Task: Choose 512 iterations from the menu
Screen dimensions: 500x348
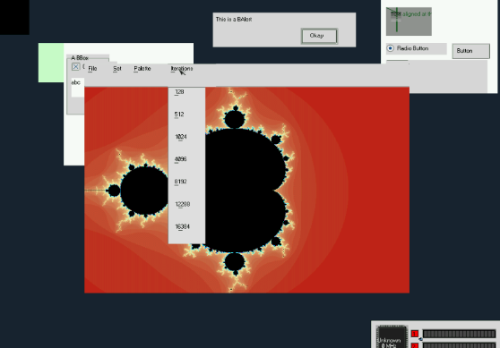Action: tap(186, 115)
